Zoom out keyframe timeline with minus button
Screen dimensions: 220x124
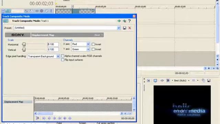130,113
